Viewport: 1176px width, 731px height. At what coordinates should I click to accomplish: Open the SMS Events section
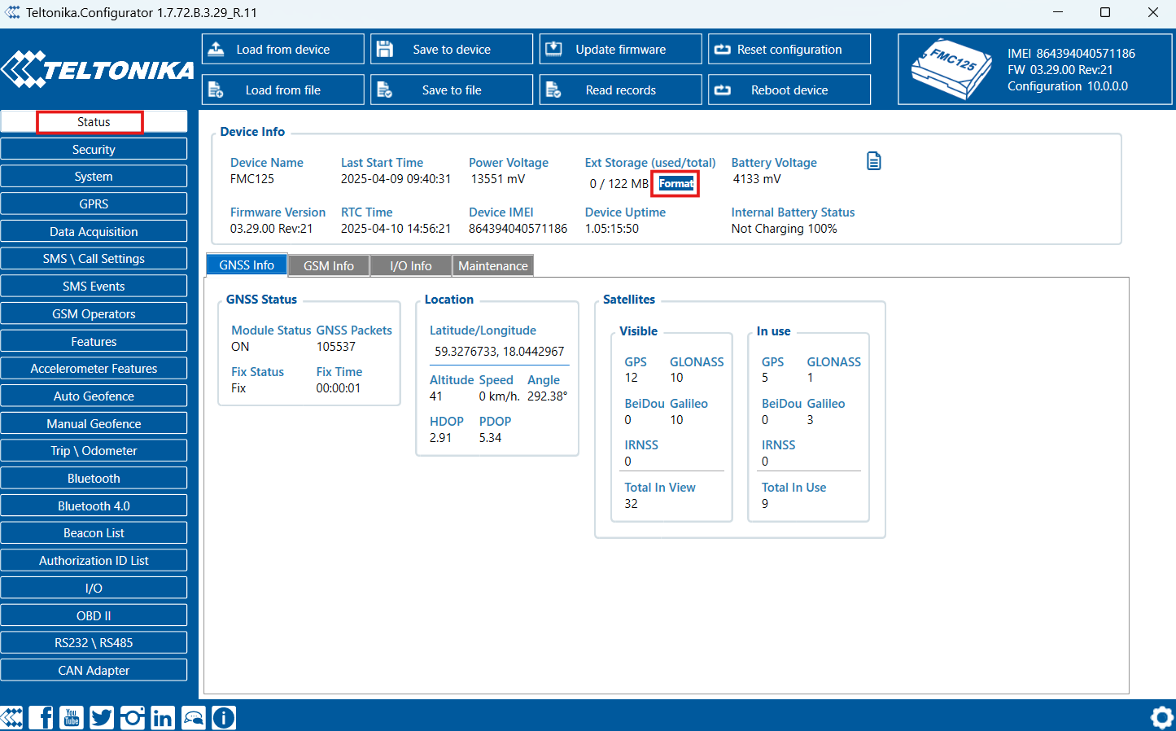[94, 287]
